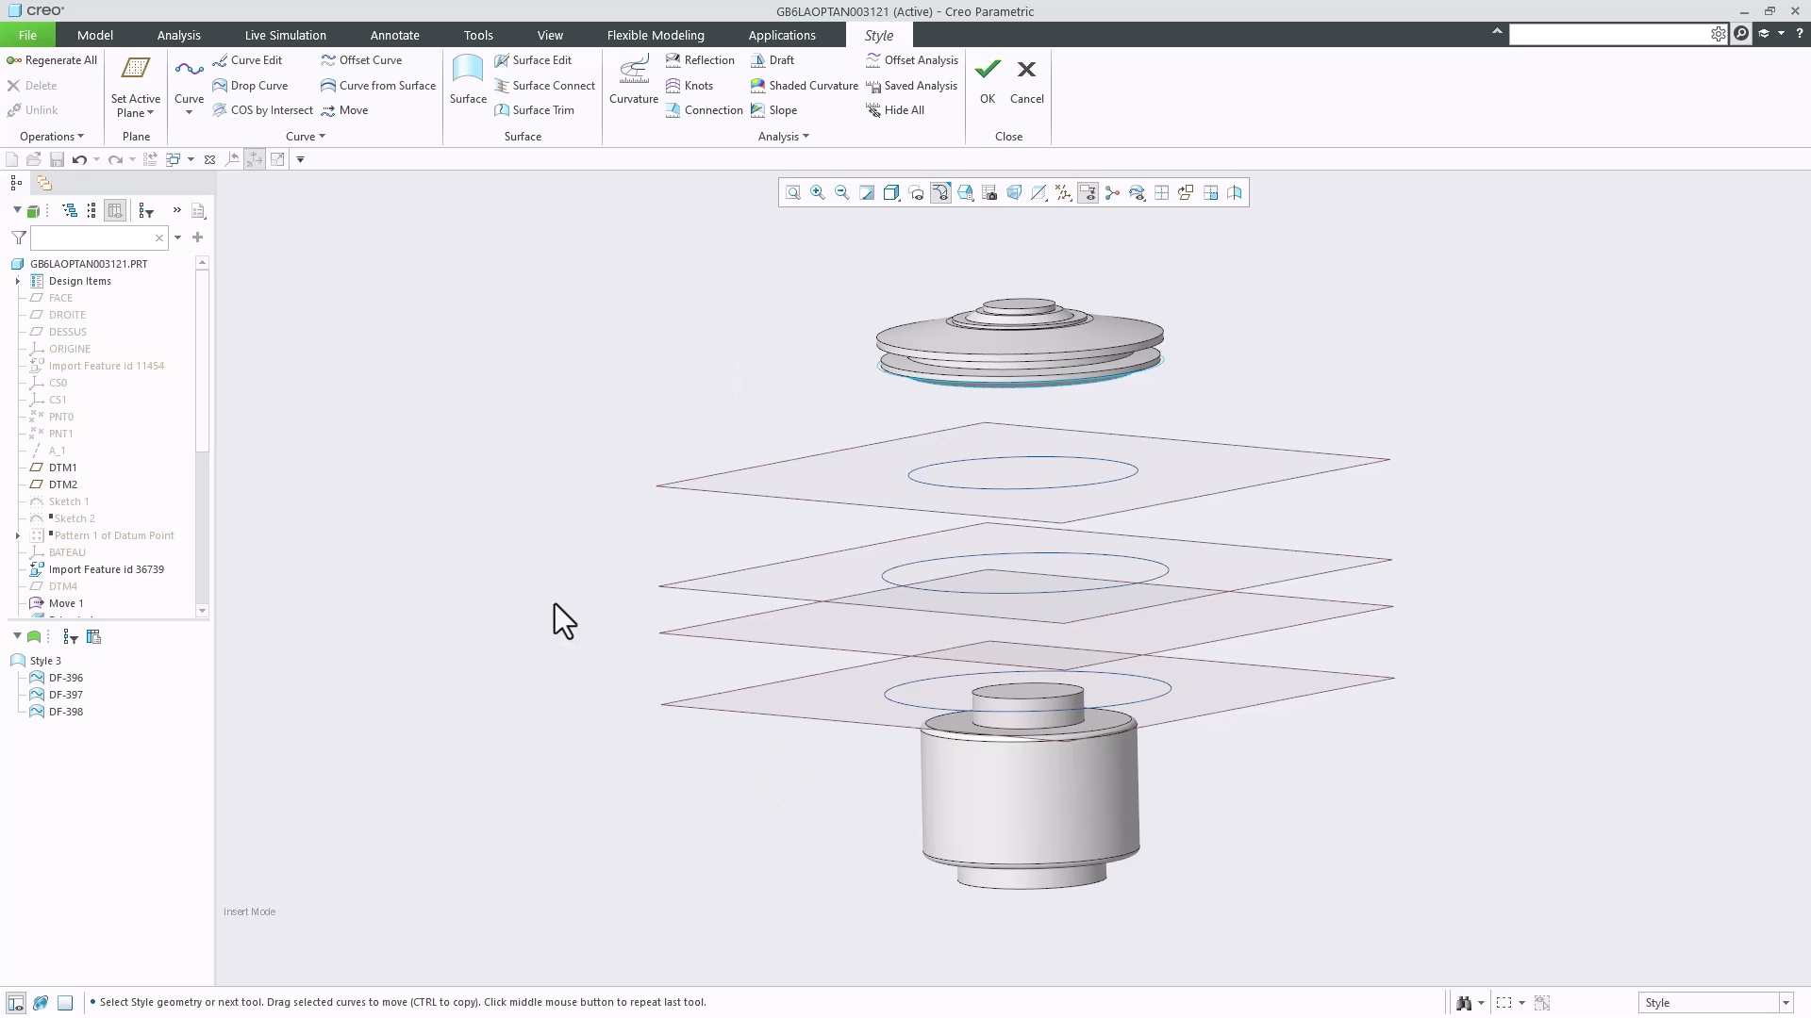The height and width of the screenshot is (1018, 1811).
Task: Expand the Curve group dropdown
Action: tap(306, 137)
